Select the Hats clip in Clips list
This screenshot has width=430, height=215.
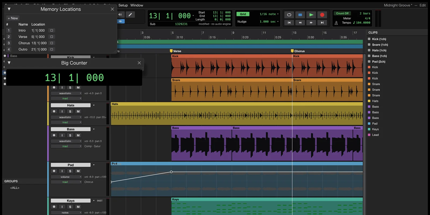pyautogui.click(x=375, y=101)
